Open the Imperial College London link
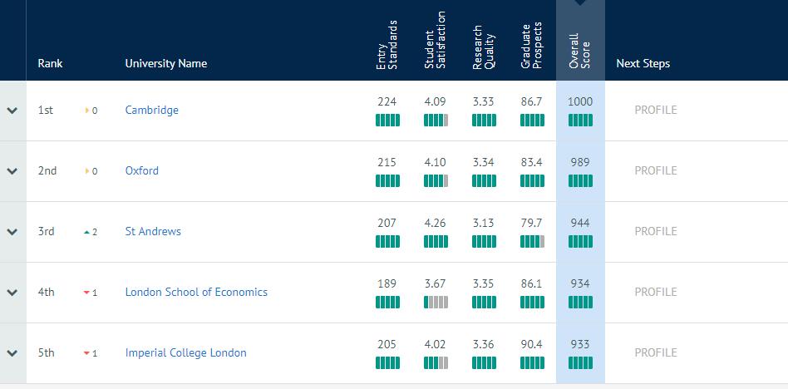This screenshot has width=788, height=389. (185, 352)
